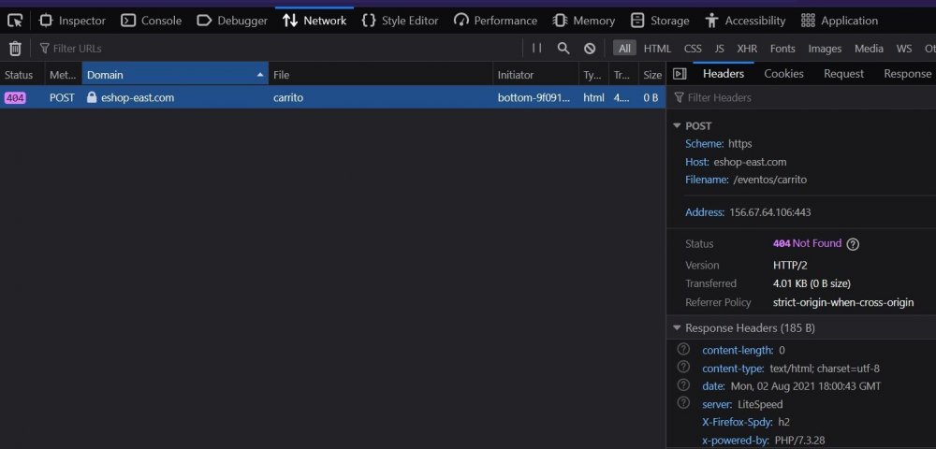
Task: Sort by Method column header
Action: pyautogui.click(x=64, y=75)
